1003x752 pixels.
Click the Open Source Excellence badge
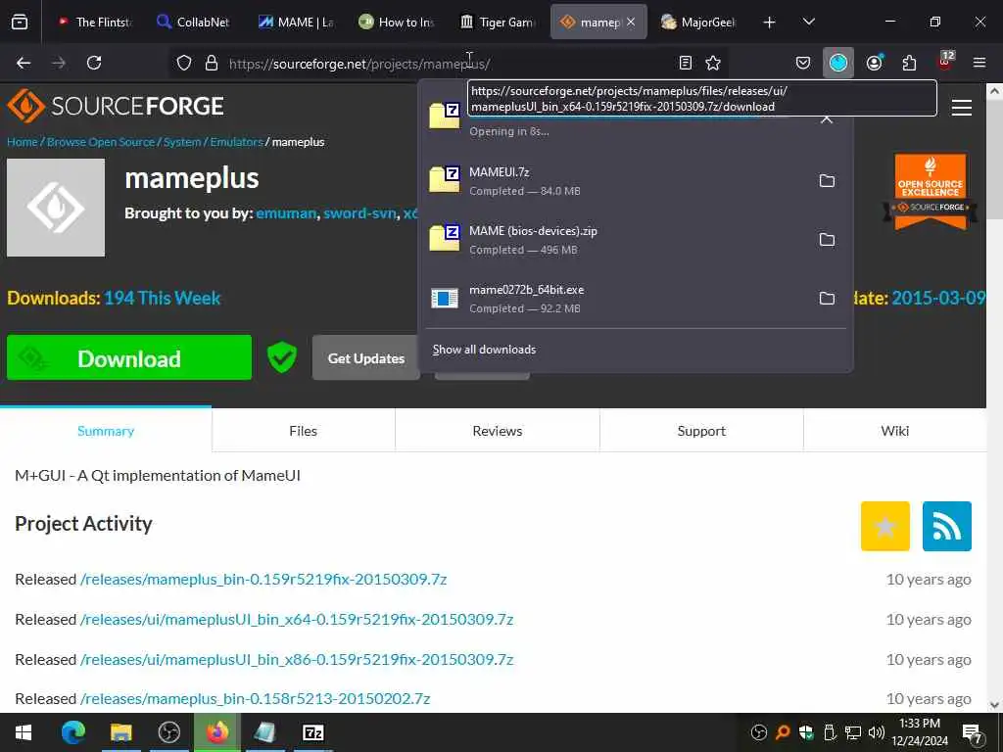[x=931, y=192]
